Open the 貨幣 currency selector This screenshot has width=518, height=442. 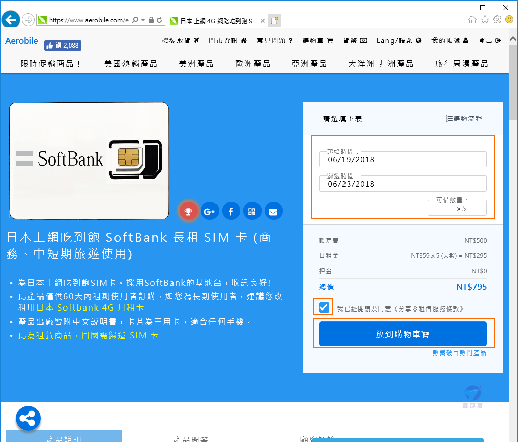click(x=355, y=40)
